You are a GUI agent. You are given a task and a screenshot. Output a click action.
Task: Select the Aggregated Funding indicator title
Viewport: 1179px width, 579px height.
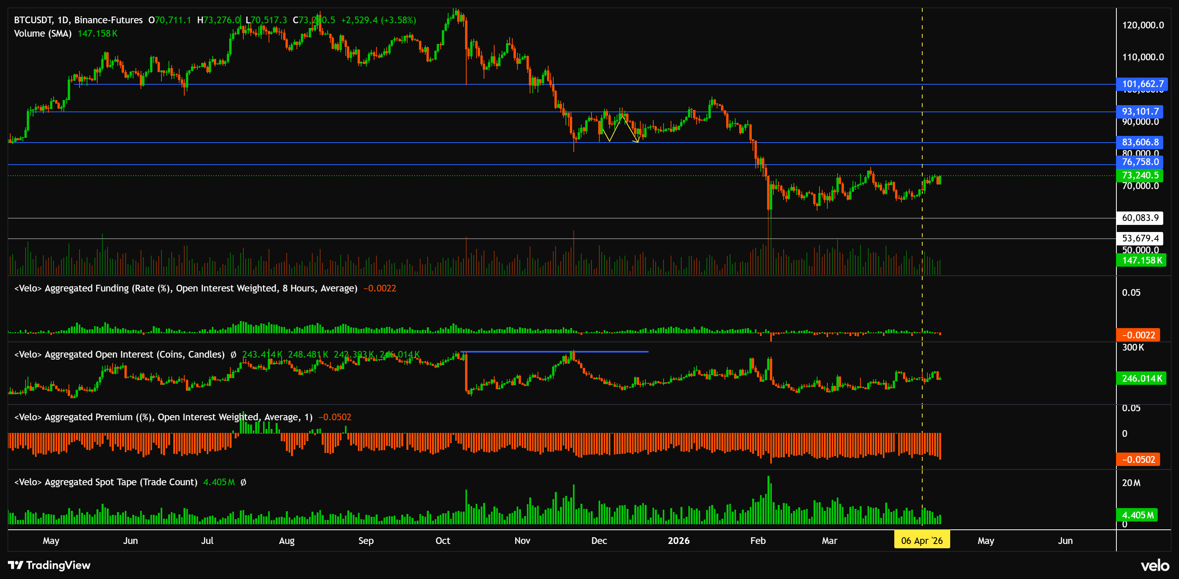click(185, 288)
